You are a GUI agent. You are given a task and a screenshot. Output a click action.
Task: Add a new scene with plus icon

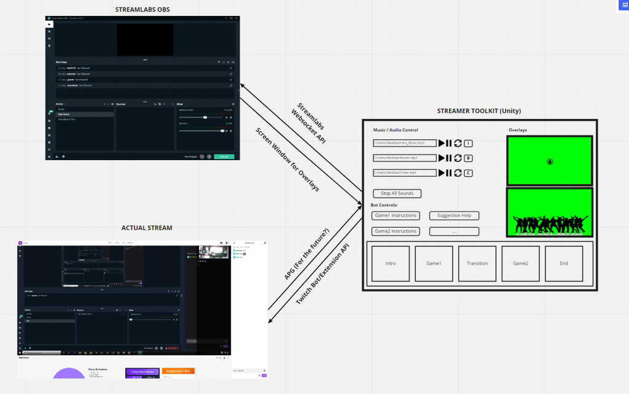tap(104, 104)
